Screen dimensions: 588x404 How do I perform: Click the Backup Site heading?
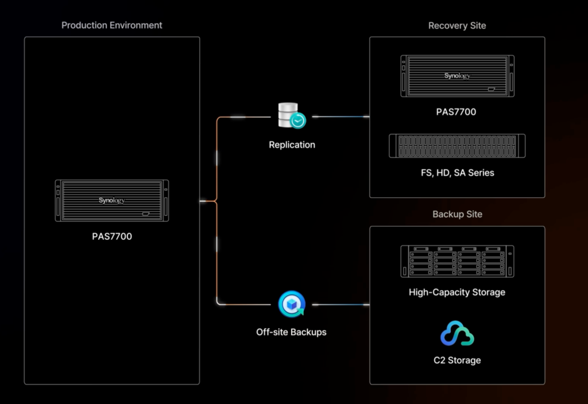click(x=457, y=214)
